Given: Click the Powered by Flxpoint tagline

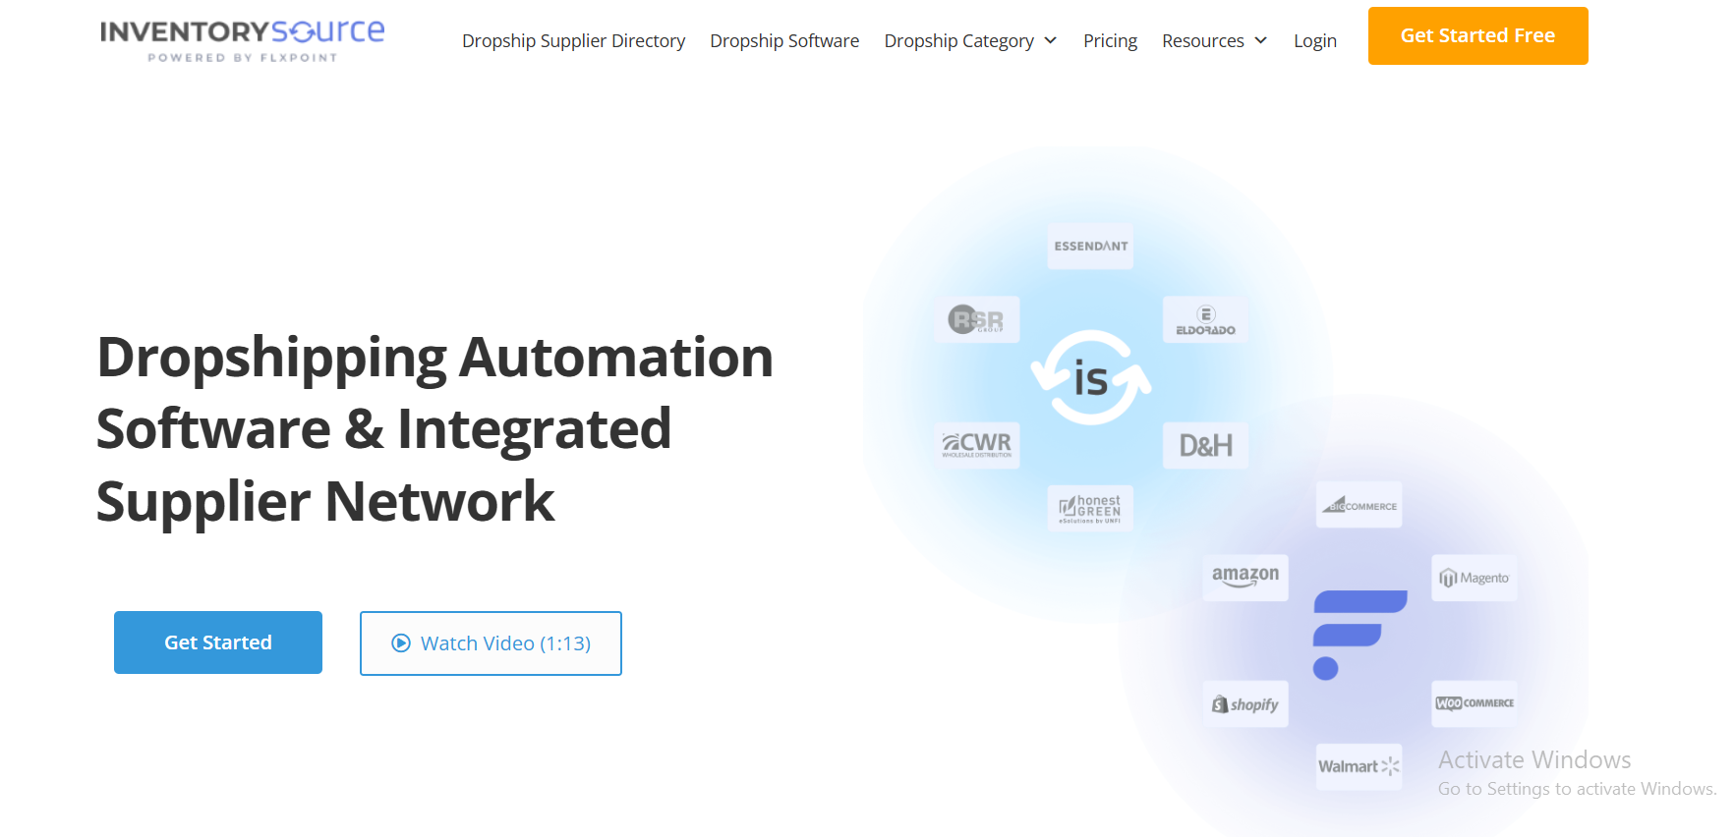Looking at the screenshot, I should click(x=243, y=58).
